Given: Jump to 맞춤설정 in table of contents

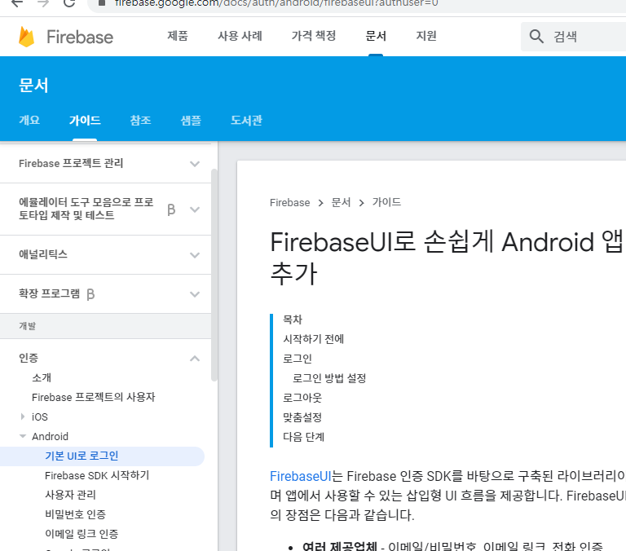Looking at the screenshot, I should point(302,417).
